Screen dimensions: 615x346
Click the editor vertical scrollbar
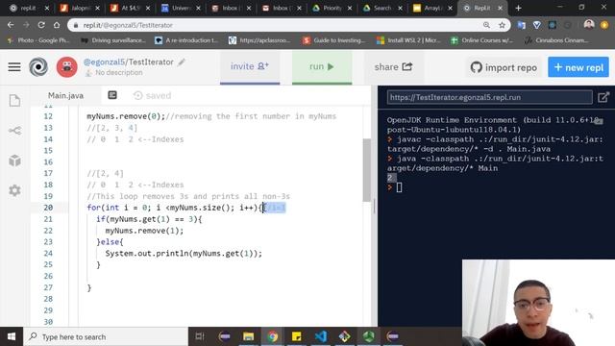(x=367, y=169)
